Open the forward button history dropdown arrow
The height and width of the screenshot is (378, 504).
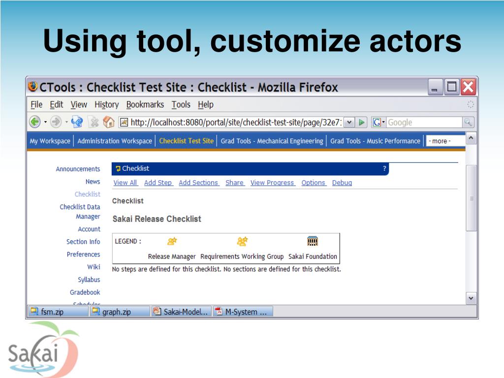point(66,122)
